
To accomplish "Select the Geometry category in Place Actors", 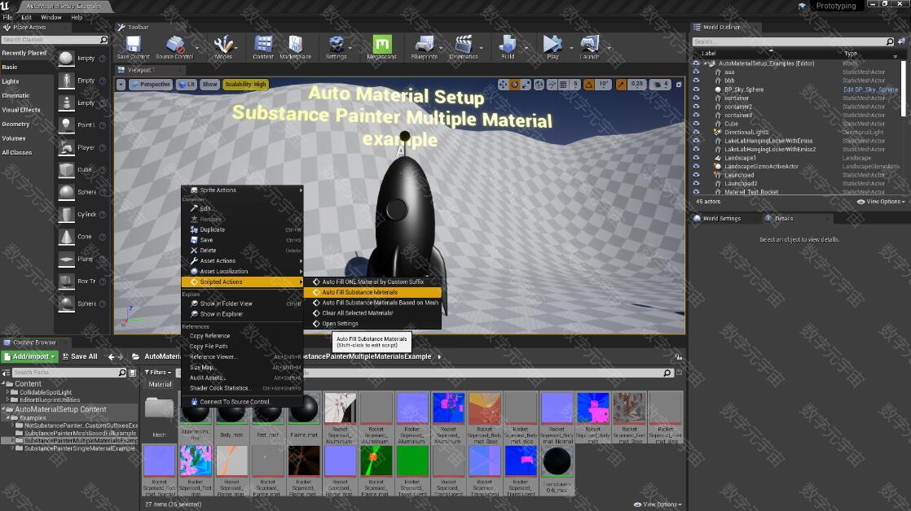I will tap(15, 124).
